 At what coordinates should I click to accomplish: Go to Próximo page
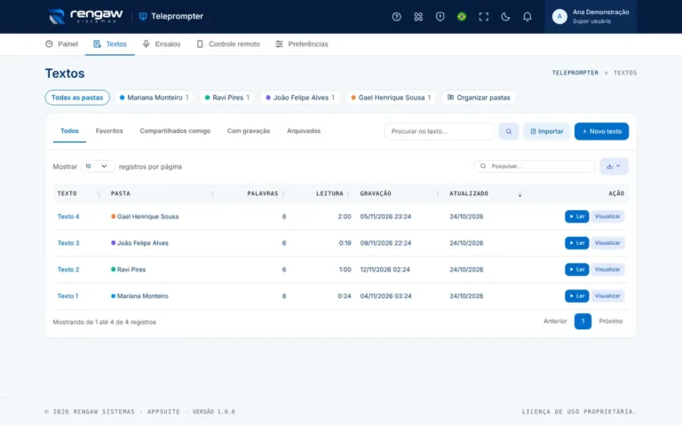pos(611,321)
